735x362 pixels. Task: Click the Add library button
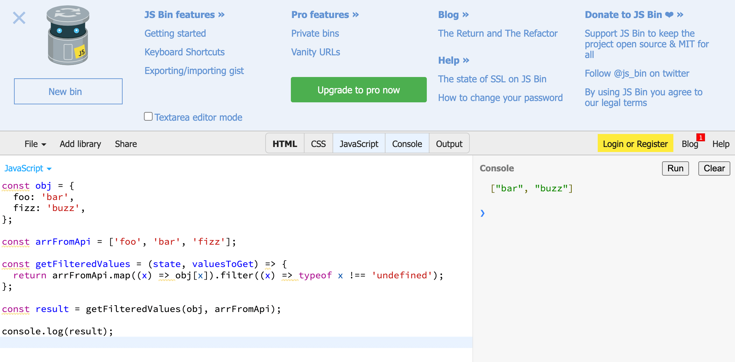point(80,143)
